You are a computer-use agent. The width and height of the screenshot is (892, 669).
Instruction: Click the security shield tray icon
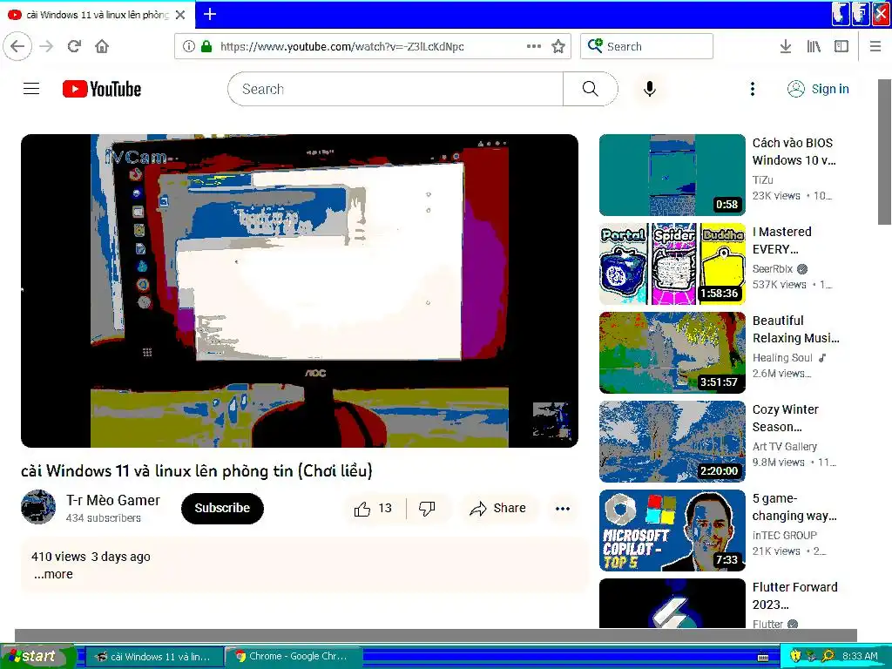(795, 656)
